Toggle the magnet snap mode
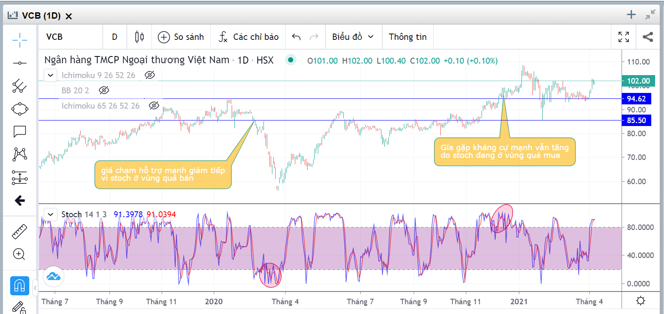 [20, 286]
